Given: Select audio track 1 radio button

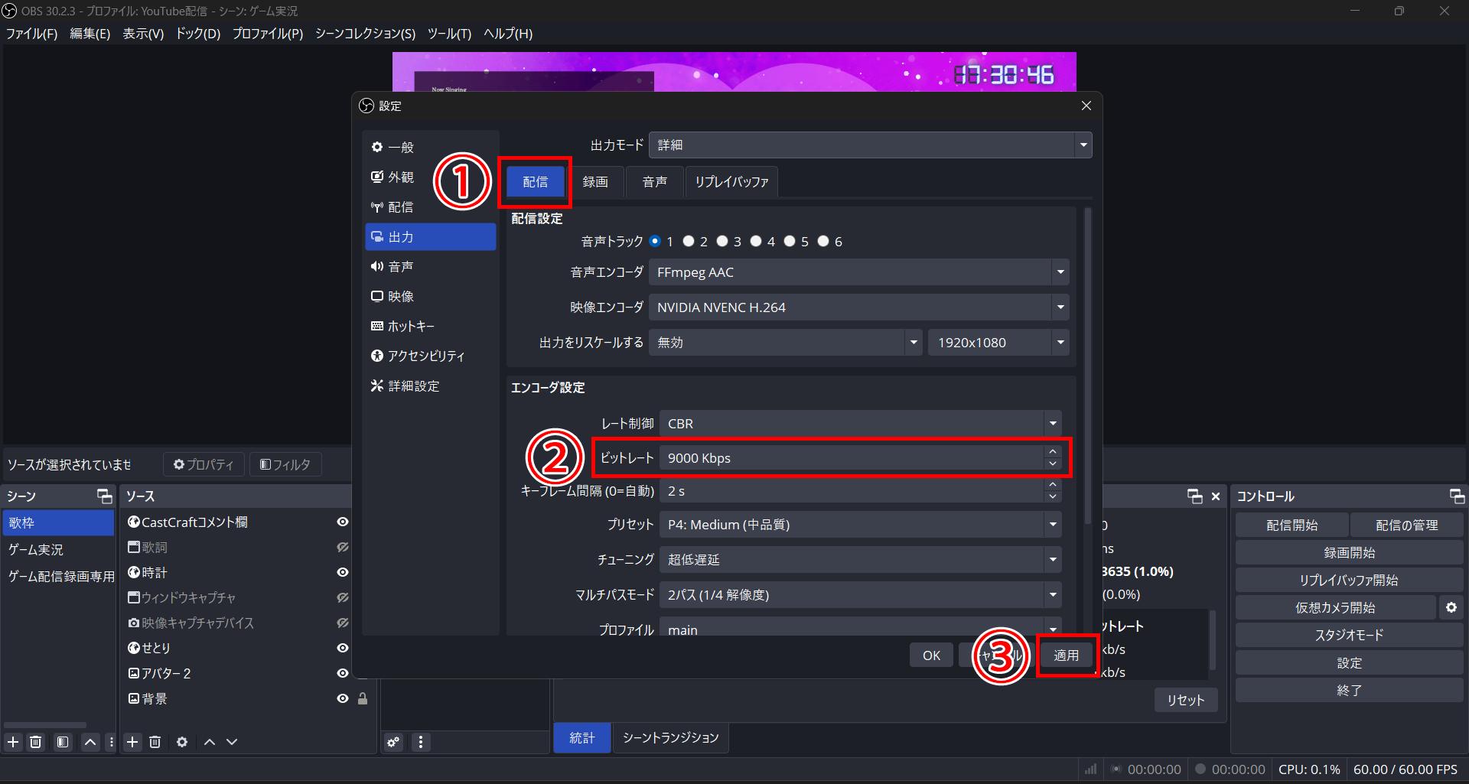Looking at the screenshot, I should tap(655, 241).
